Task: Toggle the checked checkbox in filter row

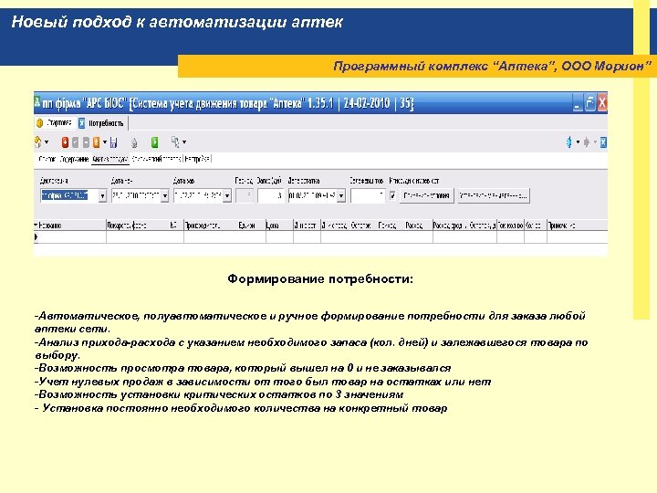Action: [x=392, y=195]
